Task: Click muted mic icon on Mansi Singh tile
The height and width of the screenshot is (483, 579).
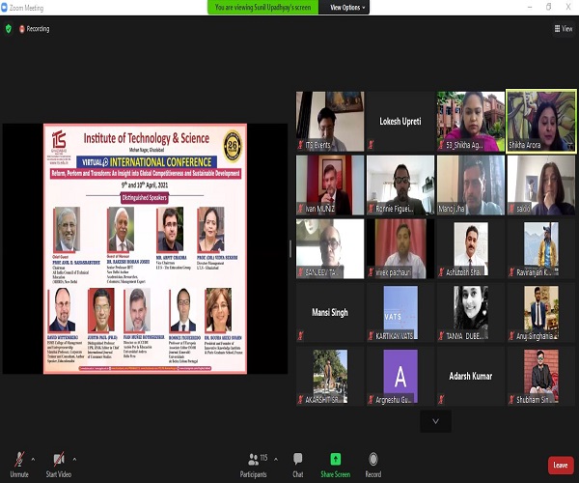Action: pyautogui.click(x=300, y=336)
